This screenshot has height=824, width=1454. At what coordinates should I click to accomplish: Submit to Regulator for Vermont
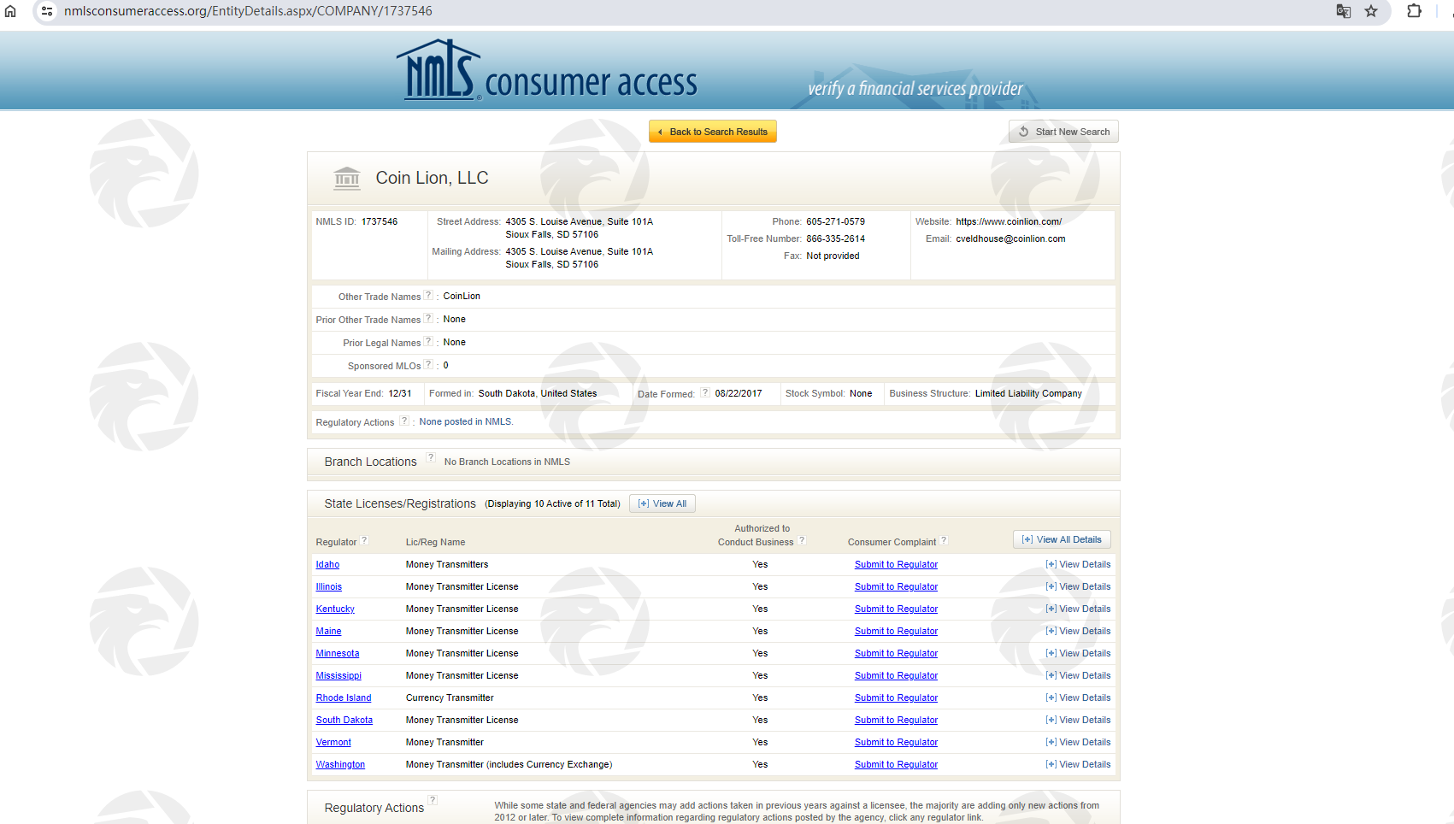click(896, 742)
